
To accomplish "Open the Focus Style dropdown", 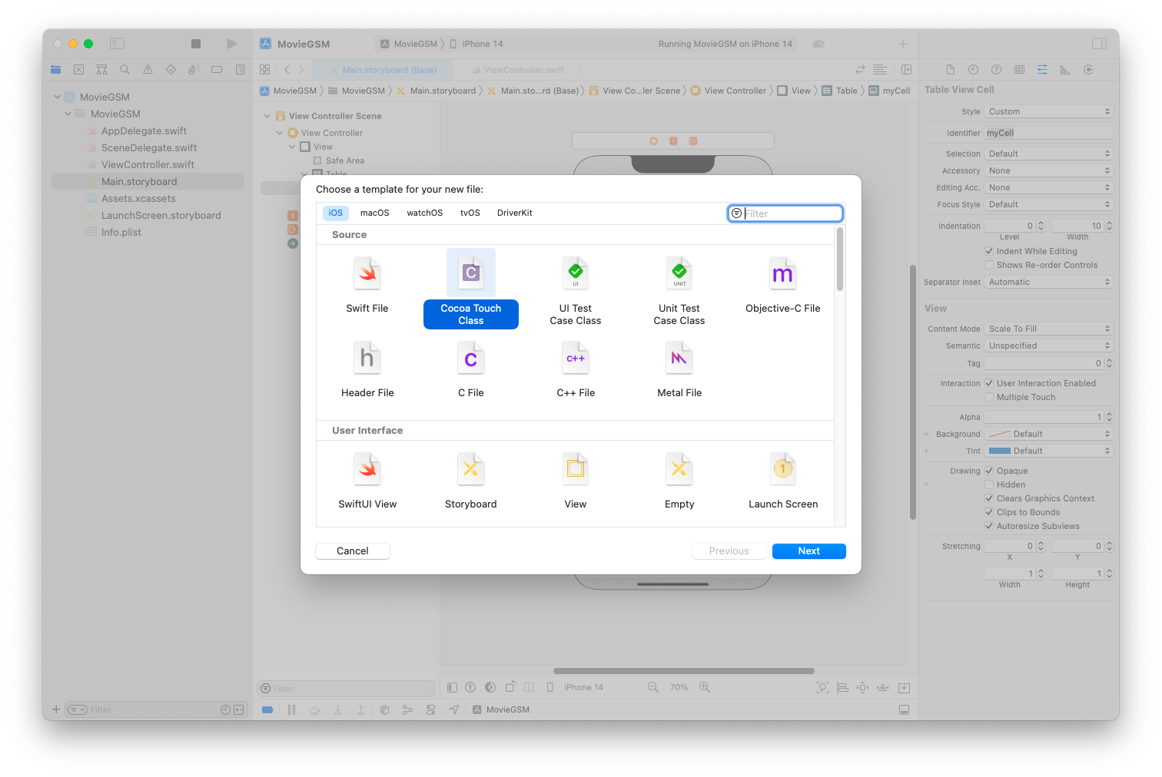I will click(1048, 204).
